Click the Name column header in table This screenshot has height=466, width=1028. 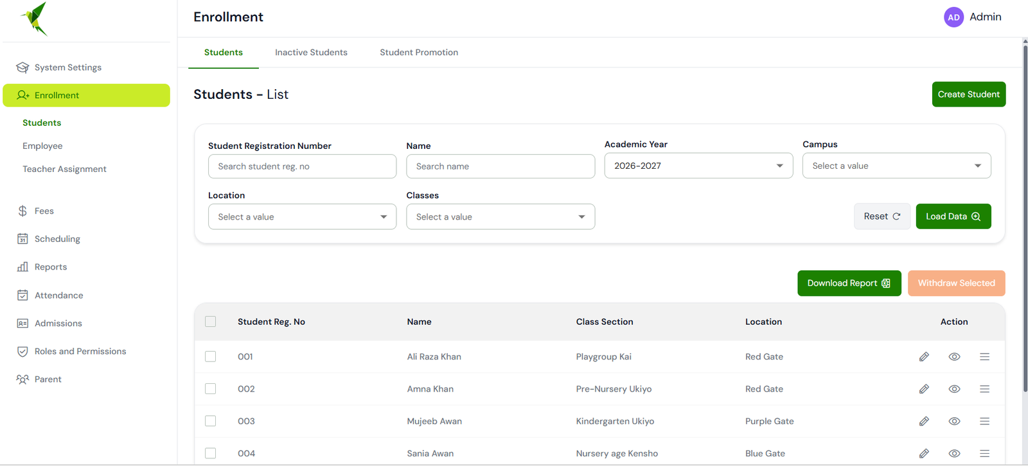419,322
